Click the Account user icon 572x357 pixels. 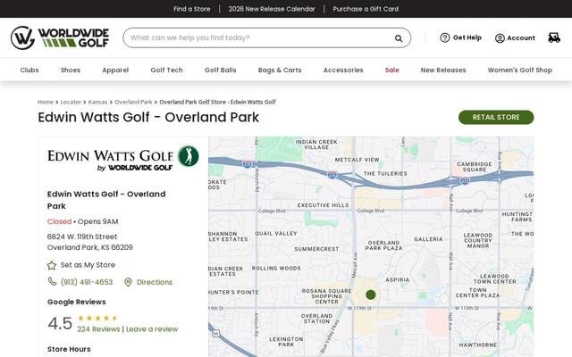point(500,37)
